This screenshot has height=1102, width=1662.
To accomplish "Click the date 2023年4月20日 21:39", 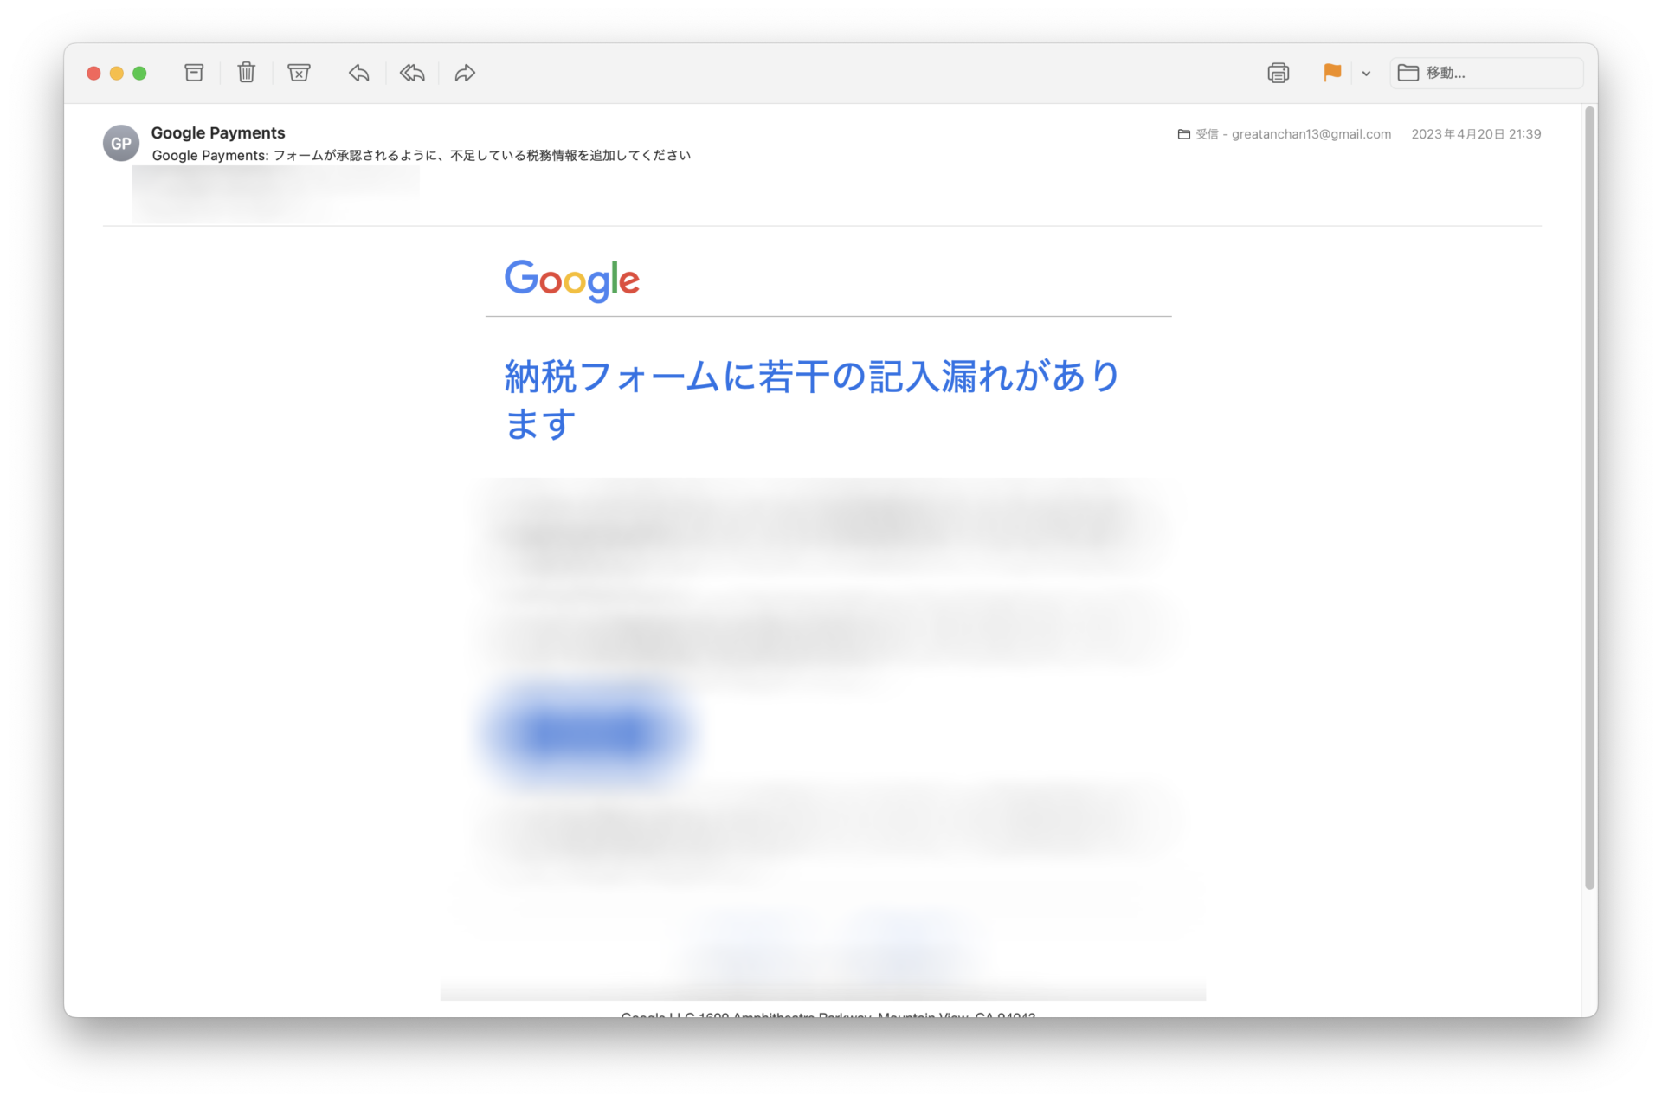I will pos(1476,134).
